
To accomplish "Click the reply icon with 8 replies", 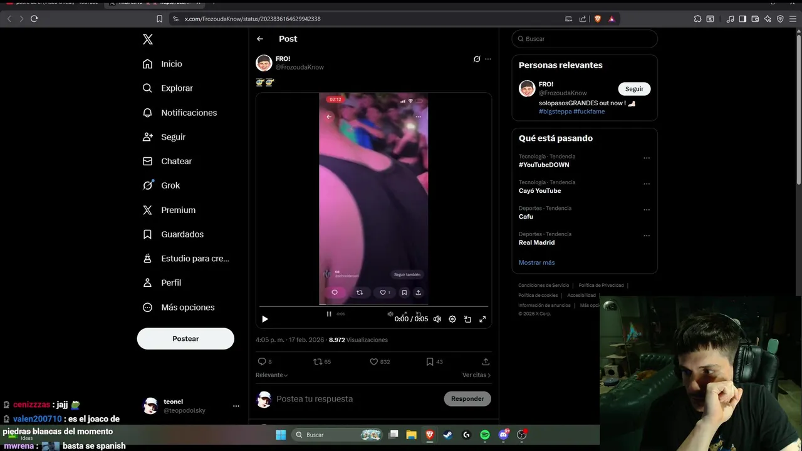I will 262,361.
